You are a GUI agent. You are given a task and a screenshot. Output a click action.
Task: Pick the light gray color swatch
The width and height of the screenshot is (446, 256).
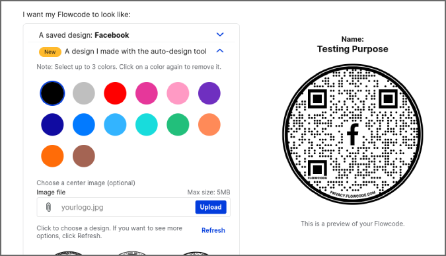[x=84, y=93]
